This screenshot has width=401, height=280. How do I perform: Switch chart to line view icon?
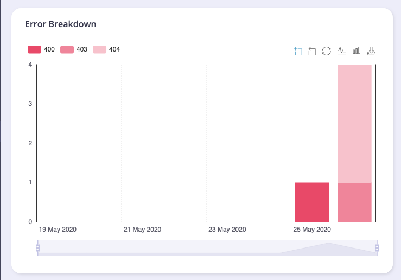(x=341, y=51)
